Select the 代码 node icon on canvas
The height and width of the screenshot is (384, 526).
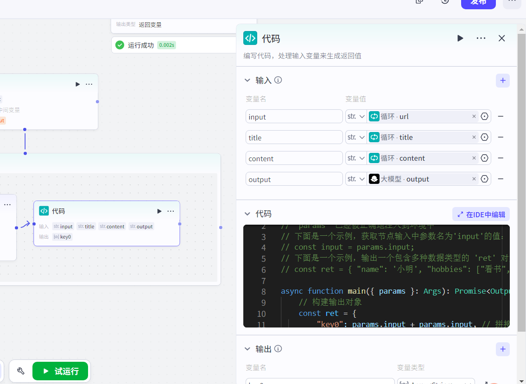tap(44, 211)
